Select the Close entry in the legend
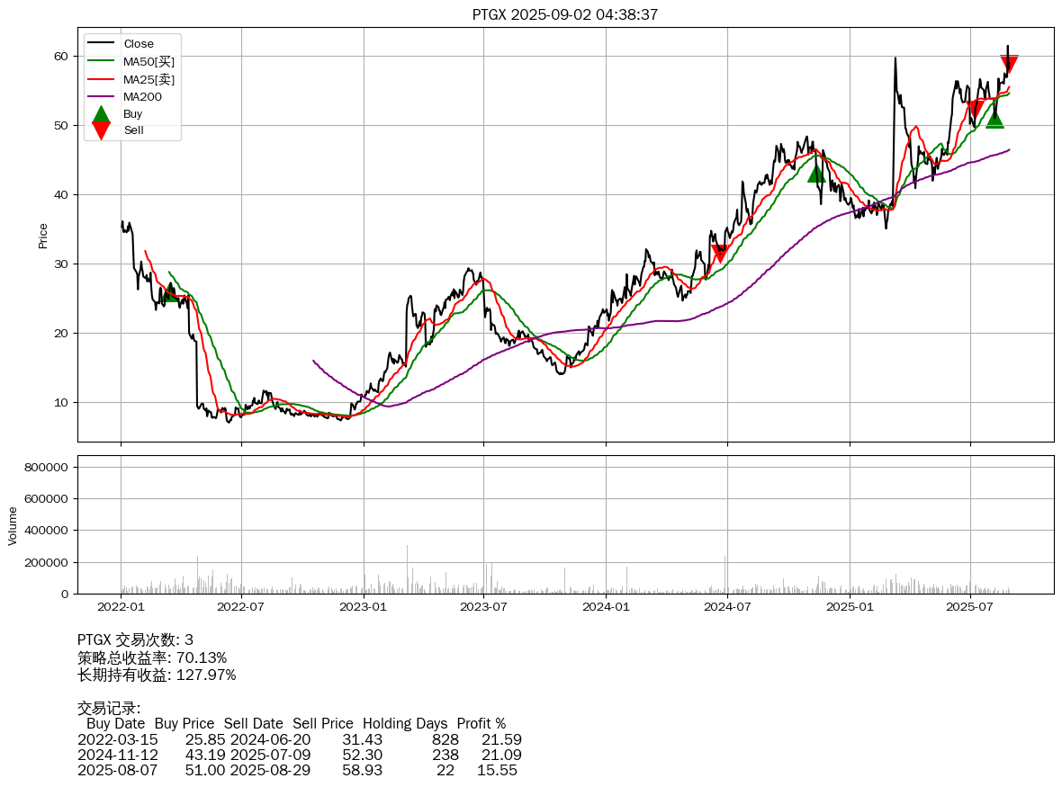This screenshot has height=787, width=1062. point(139,44)
